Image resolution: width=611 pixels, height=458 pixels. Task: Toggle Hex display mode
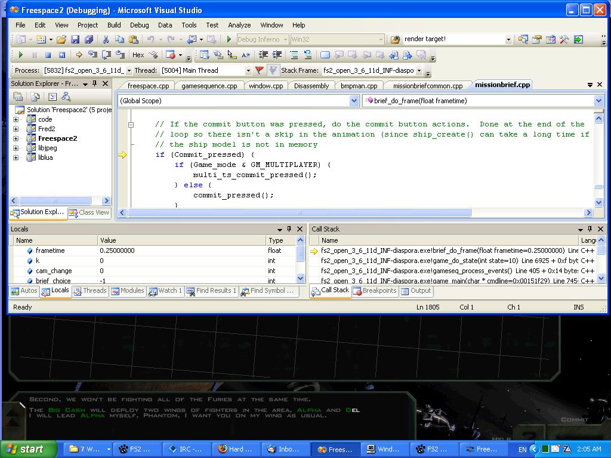point(138,55)
